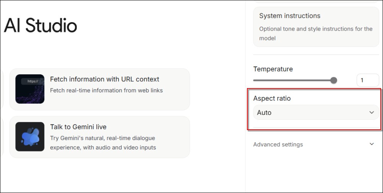
Task: Click the AI Studio heading
Action: coord(40,26)
